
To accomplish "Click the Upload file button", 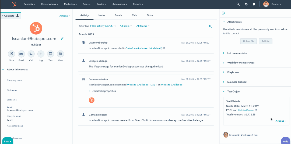I will click(248, 41).
